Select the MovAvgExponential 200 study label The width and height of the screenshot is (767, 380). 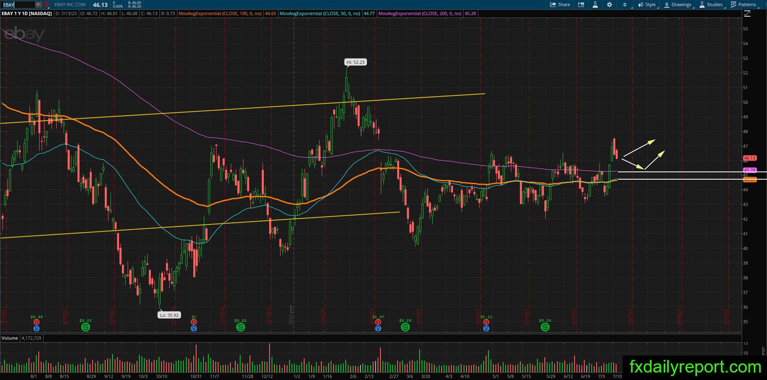click(420, 13)
